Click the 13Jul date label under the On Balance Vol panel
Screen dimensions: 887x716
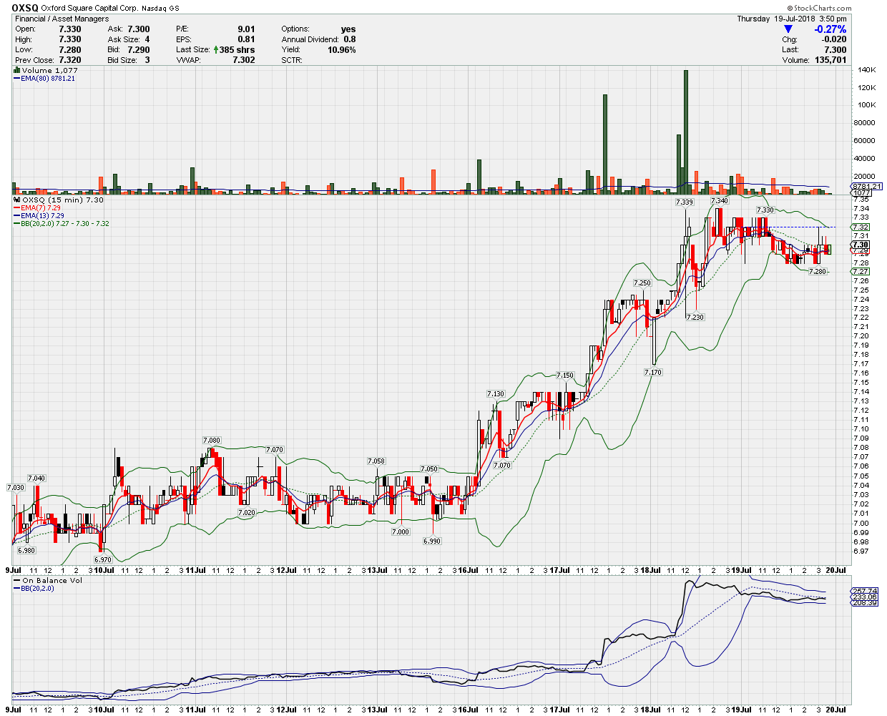click(x=376, y=709)
